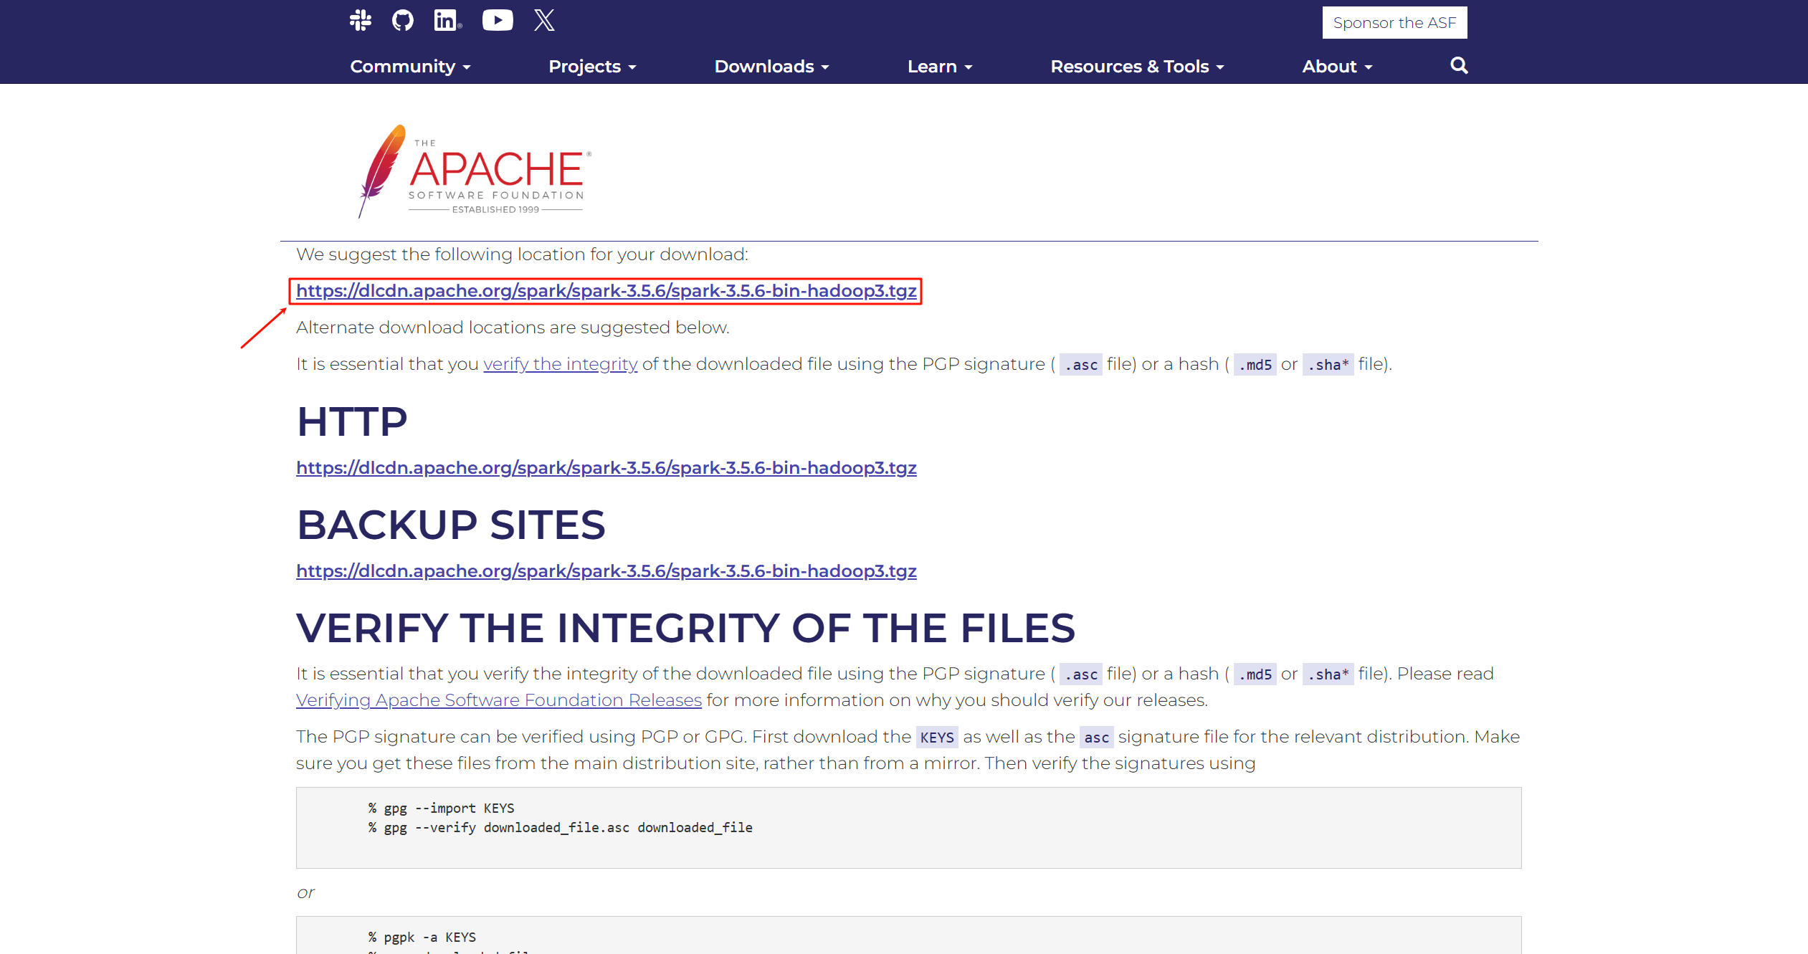Open the Resources & Tools menu
1808x954 pixels.
(x=1137, y=67)
